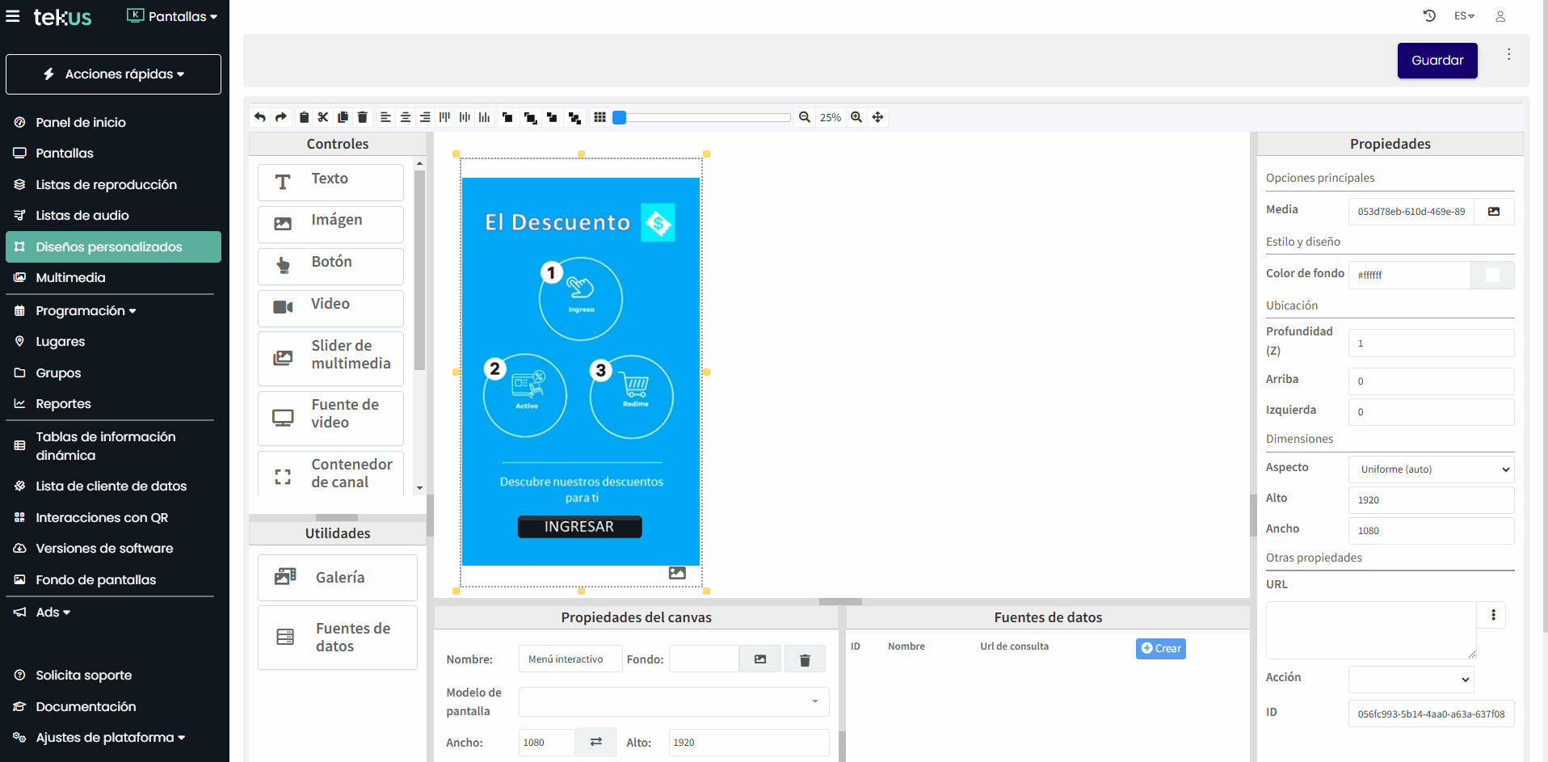The height and width of the screenshot is (762, 1548).
Task: Toggle the grid display icon
Action: (x=599, y=117)
